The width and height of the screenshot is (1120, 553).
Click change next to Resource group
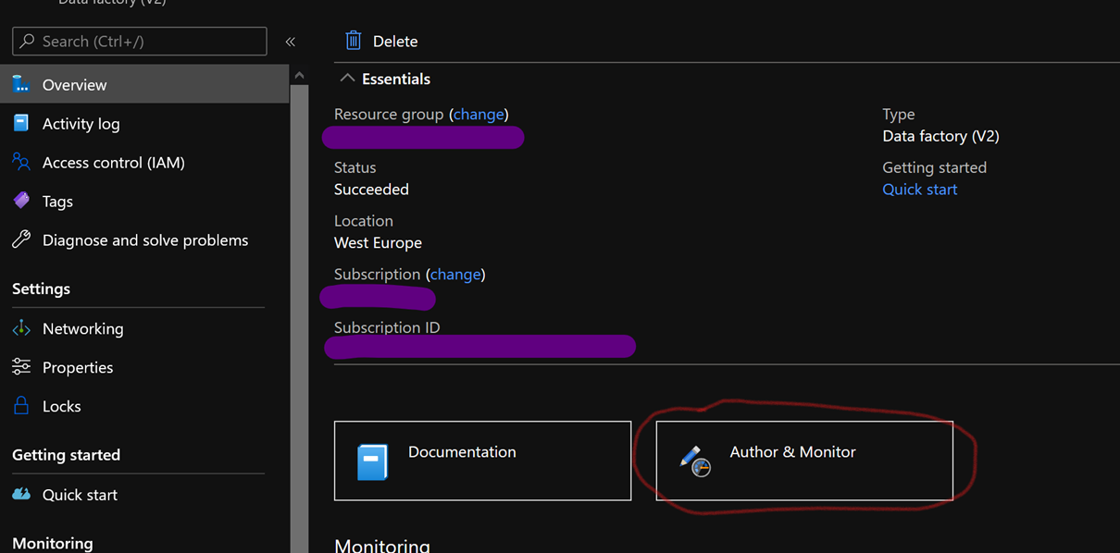point(479,114)
